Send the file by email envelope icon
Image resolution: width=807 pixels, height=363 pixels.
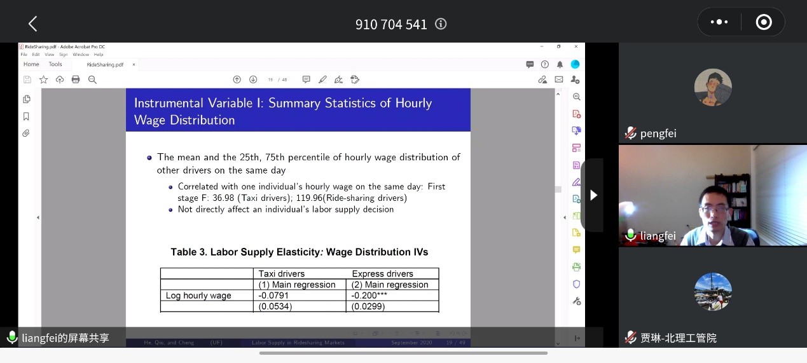pos(559,79)
